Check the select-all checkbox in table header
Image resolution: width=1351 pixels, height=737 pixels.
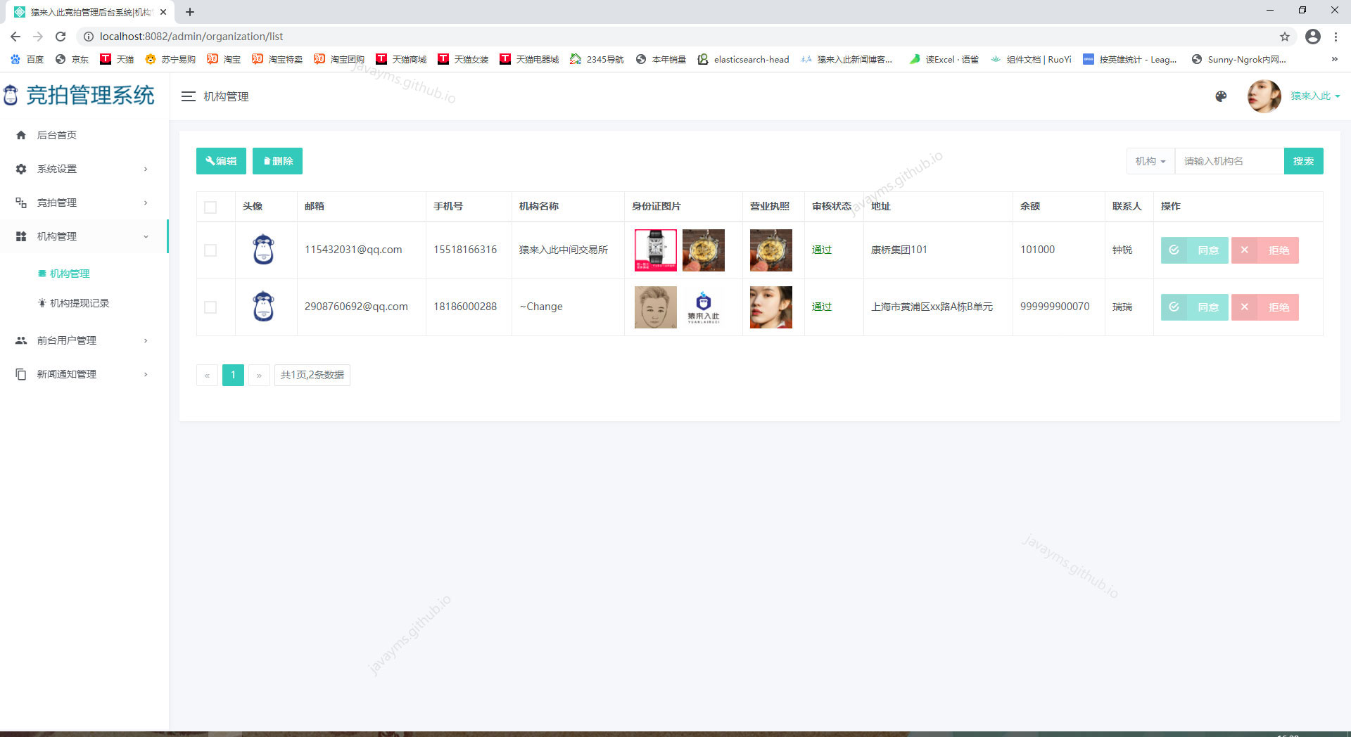point(210,207)
